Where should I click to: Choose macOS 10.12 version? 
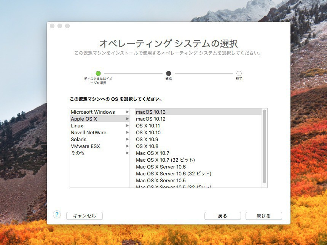tap(198, 119)
